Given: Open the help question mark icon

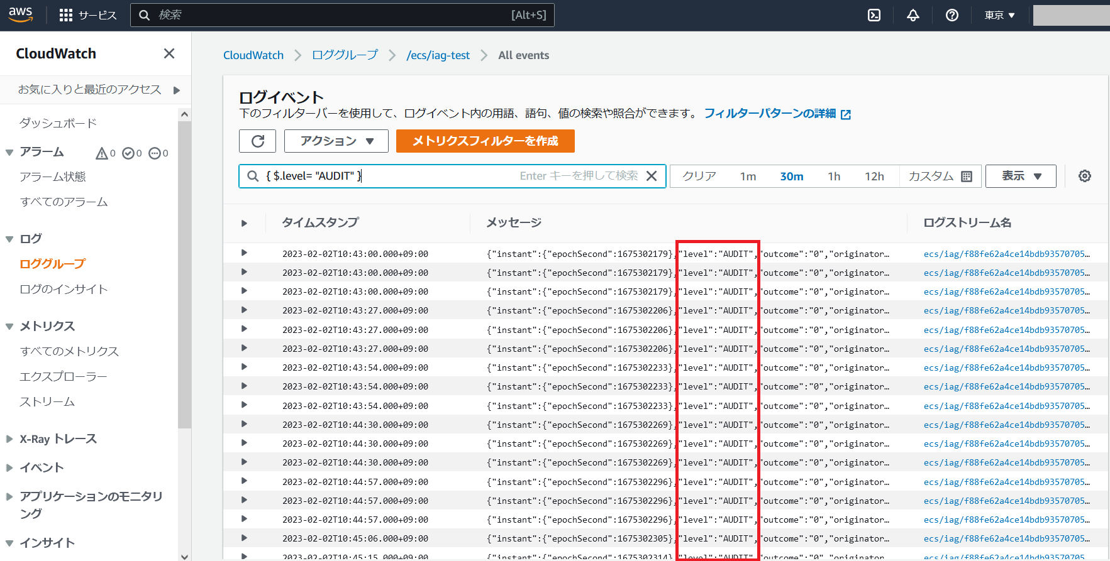Looking at the screenshot, I should coord(952,15).
